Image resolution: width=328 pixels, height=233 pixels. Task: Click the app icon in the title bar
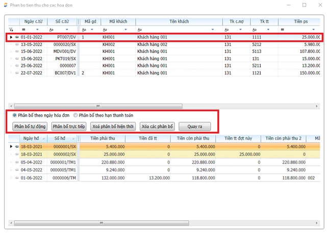pyautogui.click(x=5, y=5)
